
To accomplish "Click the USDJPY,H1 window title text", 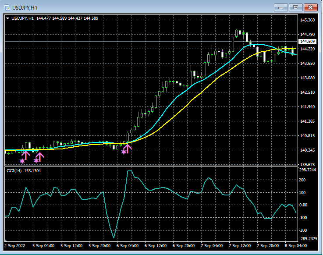I will 25,8.
